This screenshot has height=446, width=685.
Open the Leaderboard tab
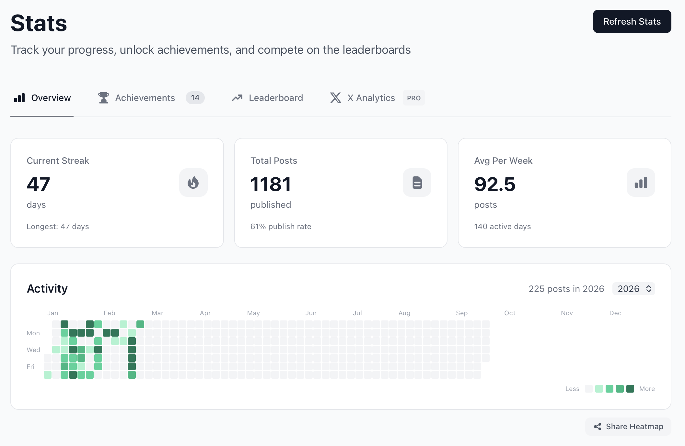(276, 98)
